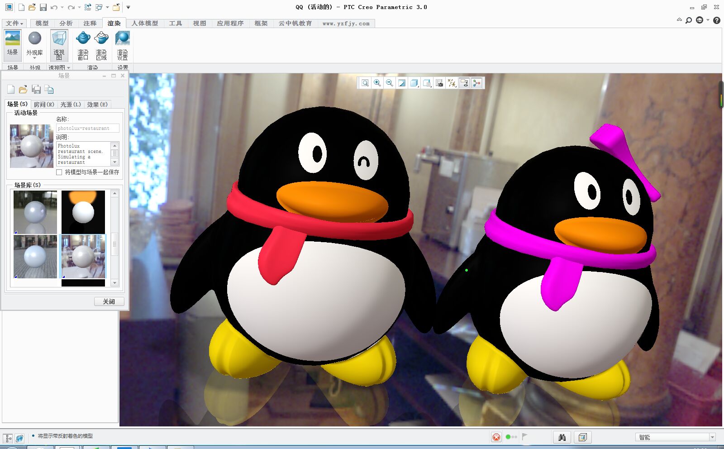Open the scene file icon in the 场景 panel

(x=23, y=90)
